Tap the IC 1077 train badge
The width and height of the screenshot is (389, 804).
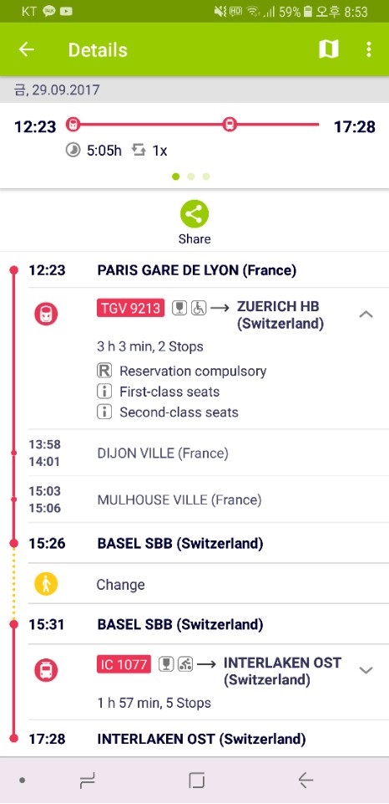[124, 664]
